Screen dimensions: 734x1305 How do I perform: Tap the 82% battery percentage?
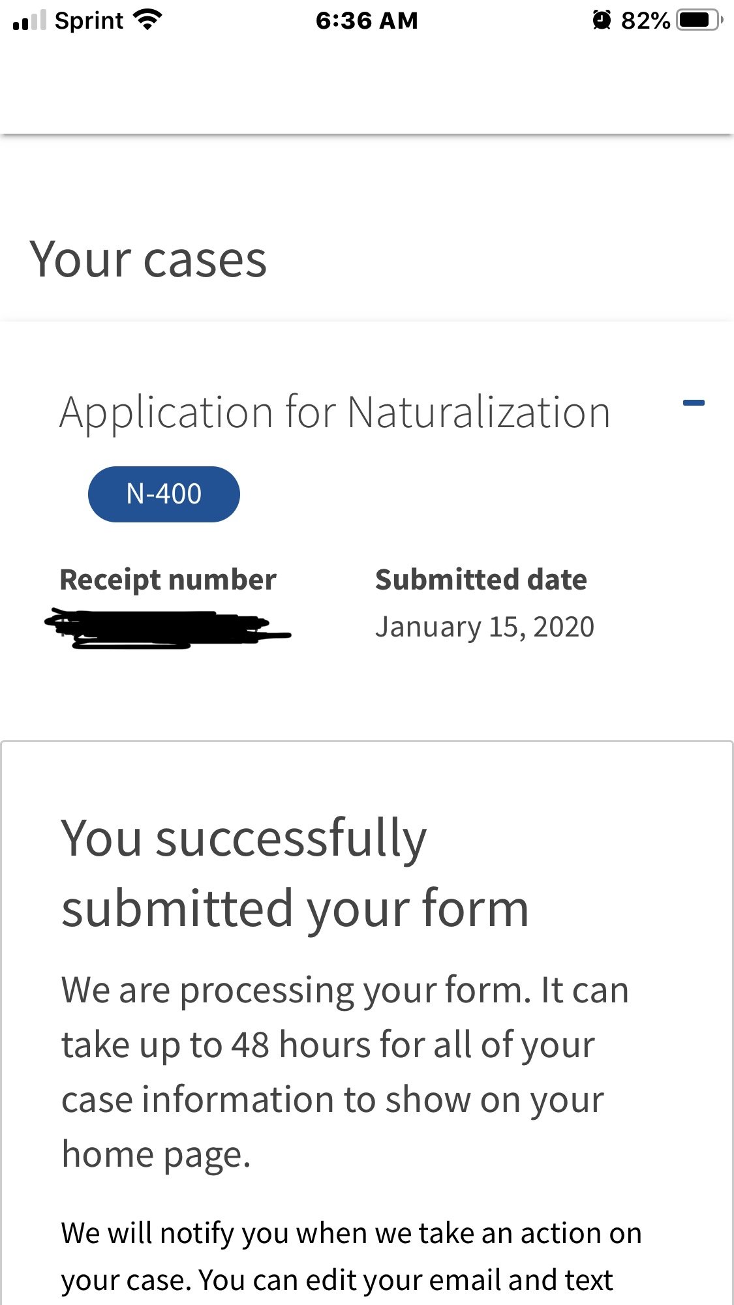click(645, 21)
